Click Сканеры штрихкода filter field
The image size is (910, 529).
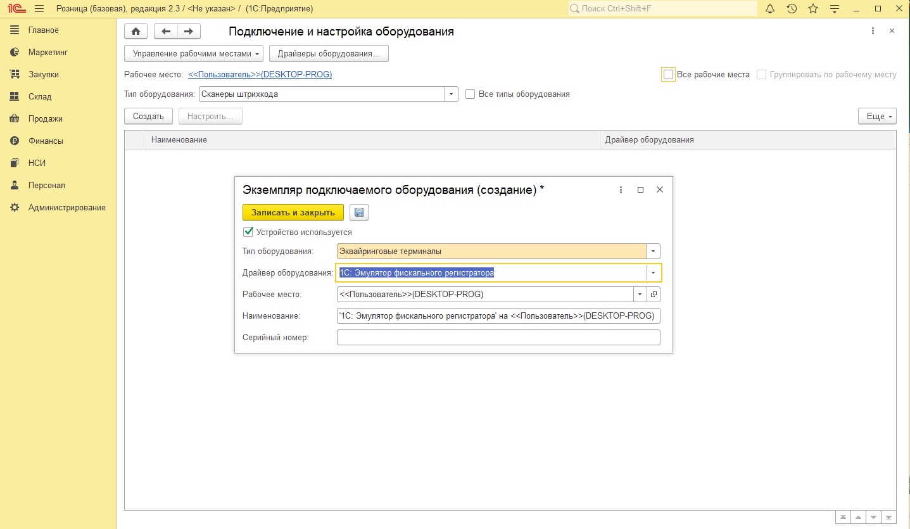pos(322,94)
